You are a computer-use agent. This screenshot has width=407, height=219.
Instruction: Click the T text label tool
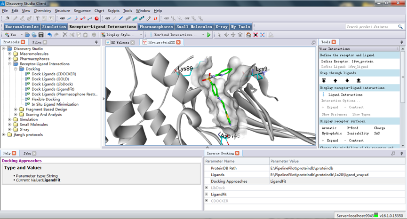pos(38,18)
